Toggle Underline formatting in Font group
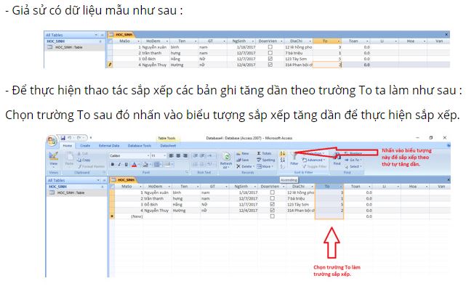 coord(126,164)
